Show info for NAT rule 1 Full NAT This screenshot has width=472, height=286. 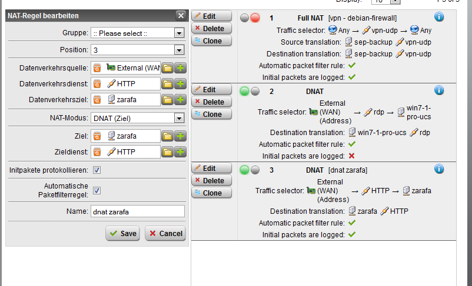439,17
